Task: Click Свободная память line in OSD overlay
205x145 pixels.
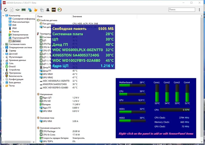Action: click(83, 29)
